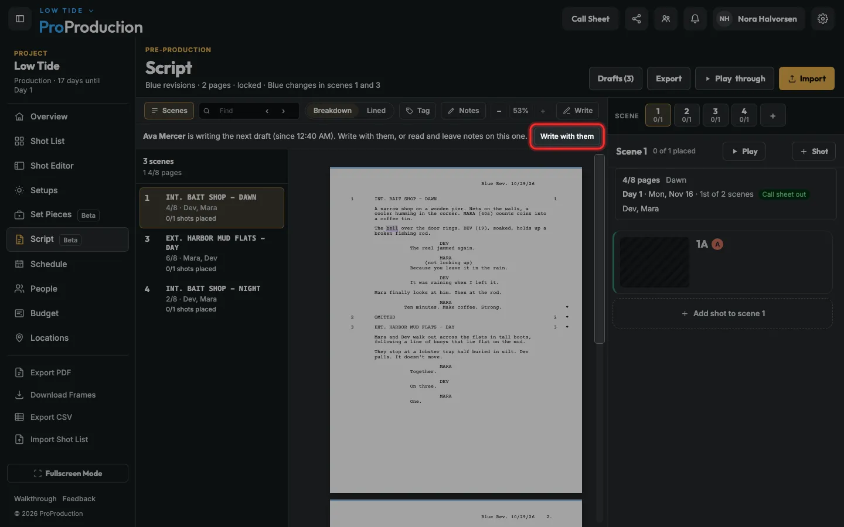Screen dimensions: 844x527
Task: Switch to Write mode
Action: pos(578,111)
